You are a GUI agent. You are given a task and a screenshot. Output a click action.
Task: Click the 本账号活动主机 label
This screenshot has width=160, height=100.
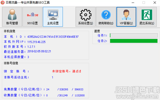click(16, 77)
